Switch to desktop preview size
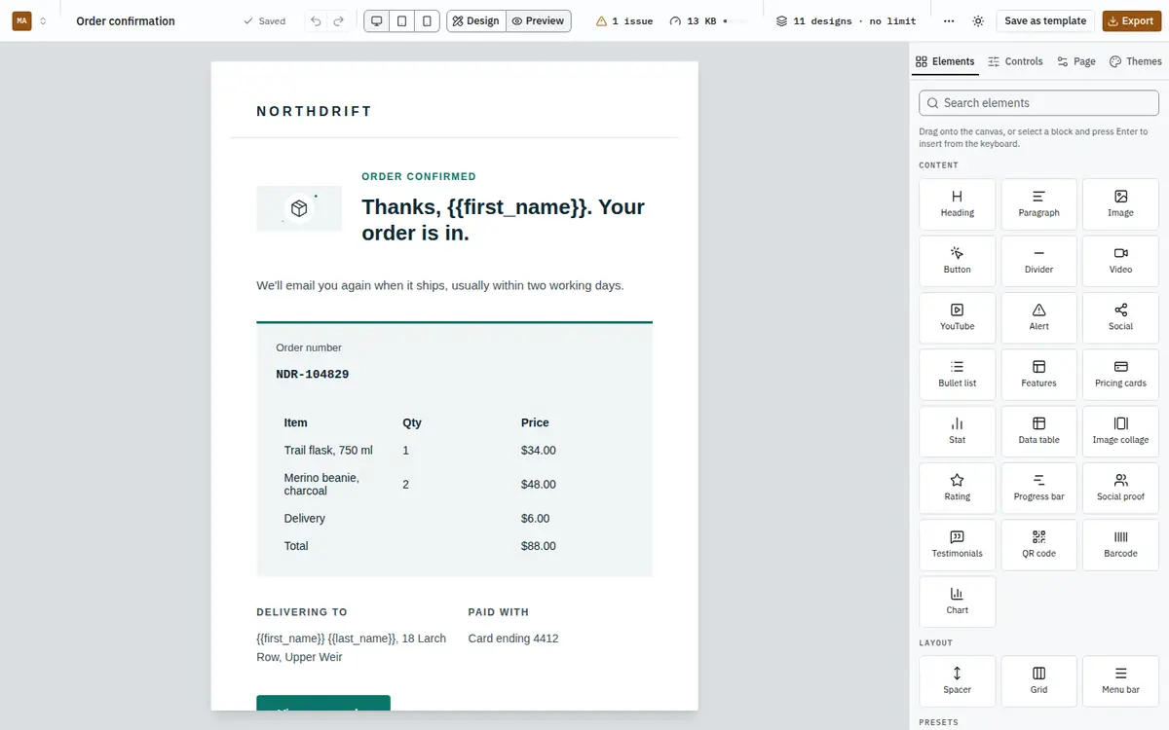 (x=377, y=20)
